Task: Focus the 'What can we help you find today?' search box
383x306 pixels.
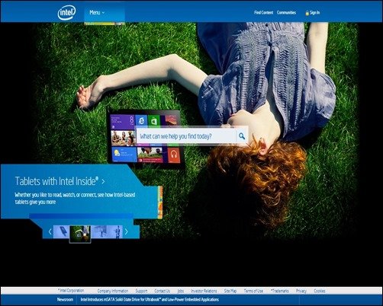Action: (186, 136)
